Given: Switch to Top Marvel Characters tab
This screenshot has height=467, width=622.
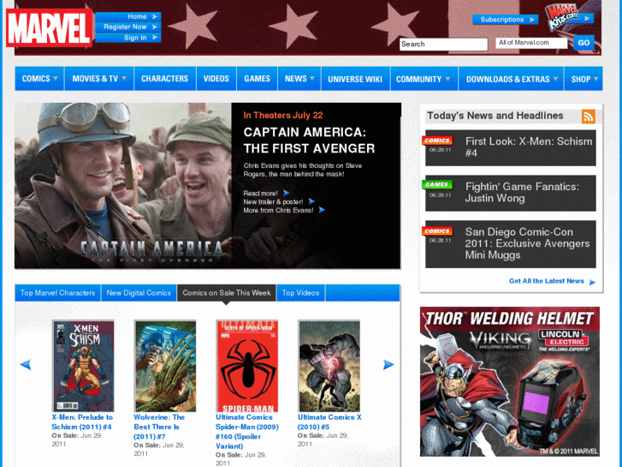Looking at the screenshot, I should [x=58, y=293].
